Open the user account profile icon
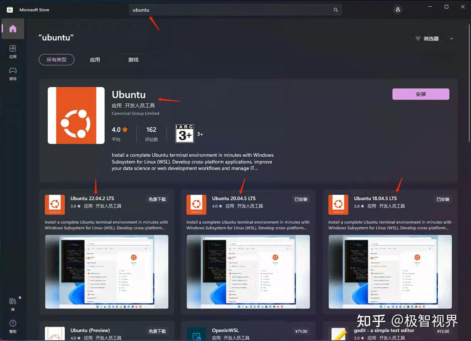The width and height of the screenshot is (471, 341). (398, 9)
